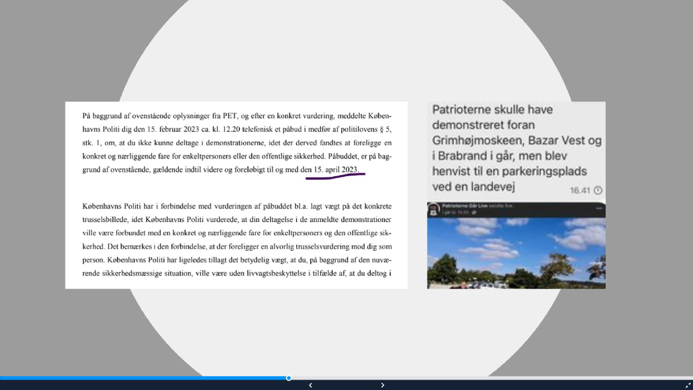693x390 pixels.
Task: Click the Patrioterne Går Live profile avatar
Action: pyautogui.click(x=434, y=210)
